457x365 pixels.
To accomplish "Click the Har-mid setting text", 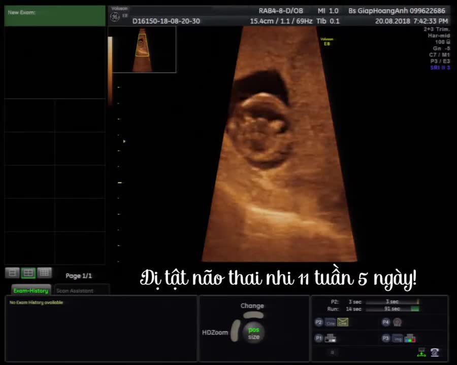I will click(439, 35).
